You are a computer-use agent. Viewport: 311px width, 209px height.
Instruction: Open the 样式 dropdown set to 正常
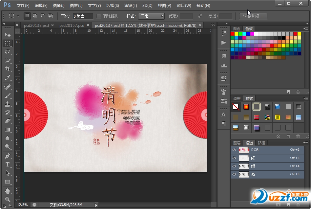pos(151,16)
